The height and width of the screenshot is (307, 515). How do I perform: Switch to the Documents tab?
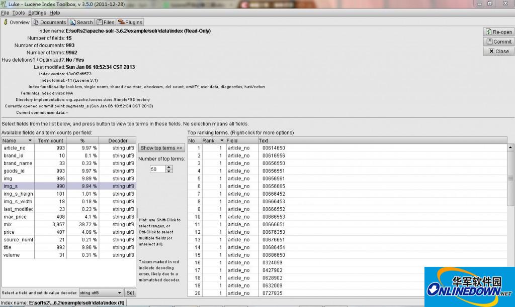click(50, 22)
